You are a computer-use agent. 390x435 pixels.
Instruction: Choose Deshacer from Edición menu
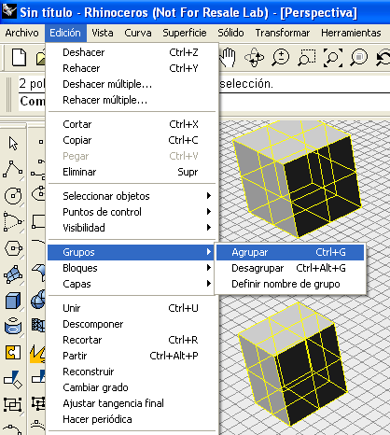click(x=131, y=52)
